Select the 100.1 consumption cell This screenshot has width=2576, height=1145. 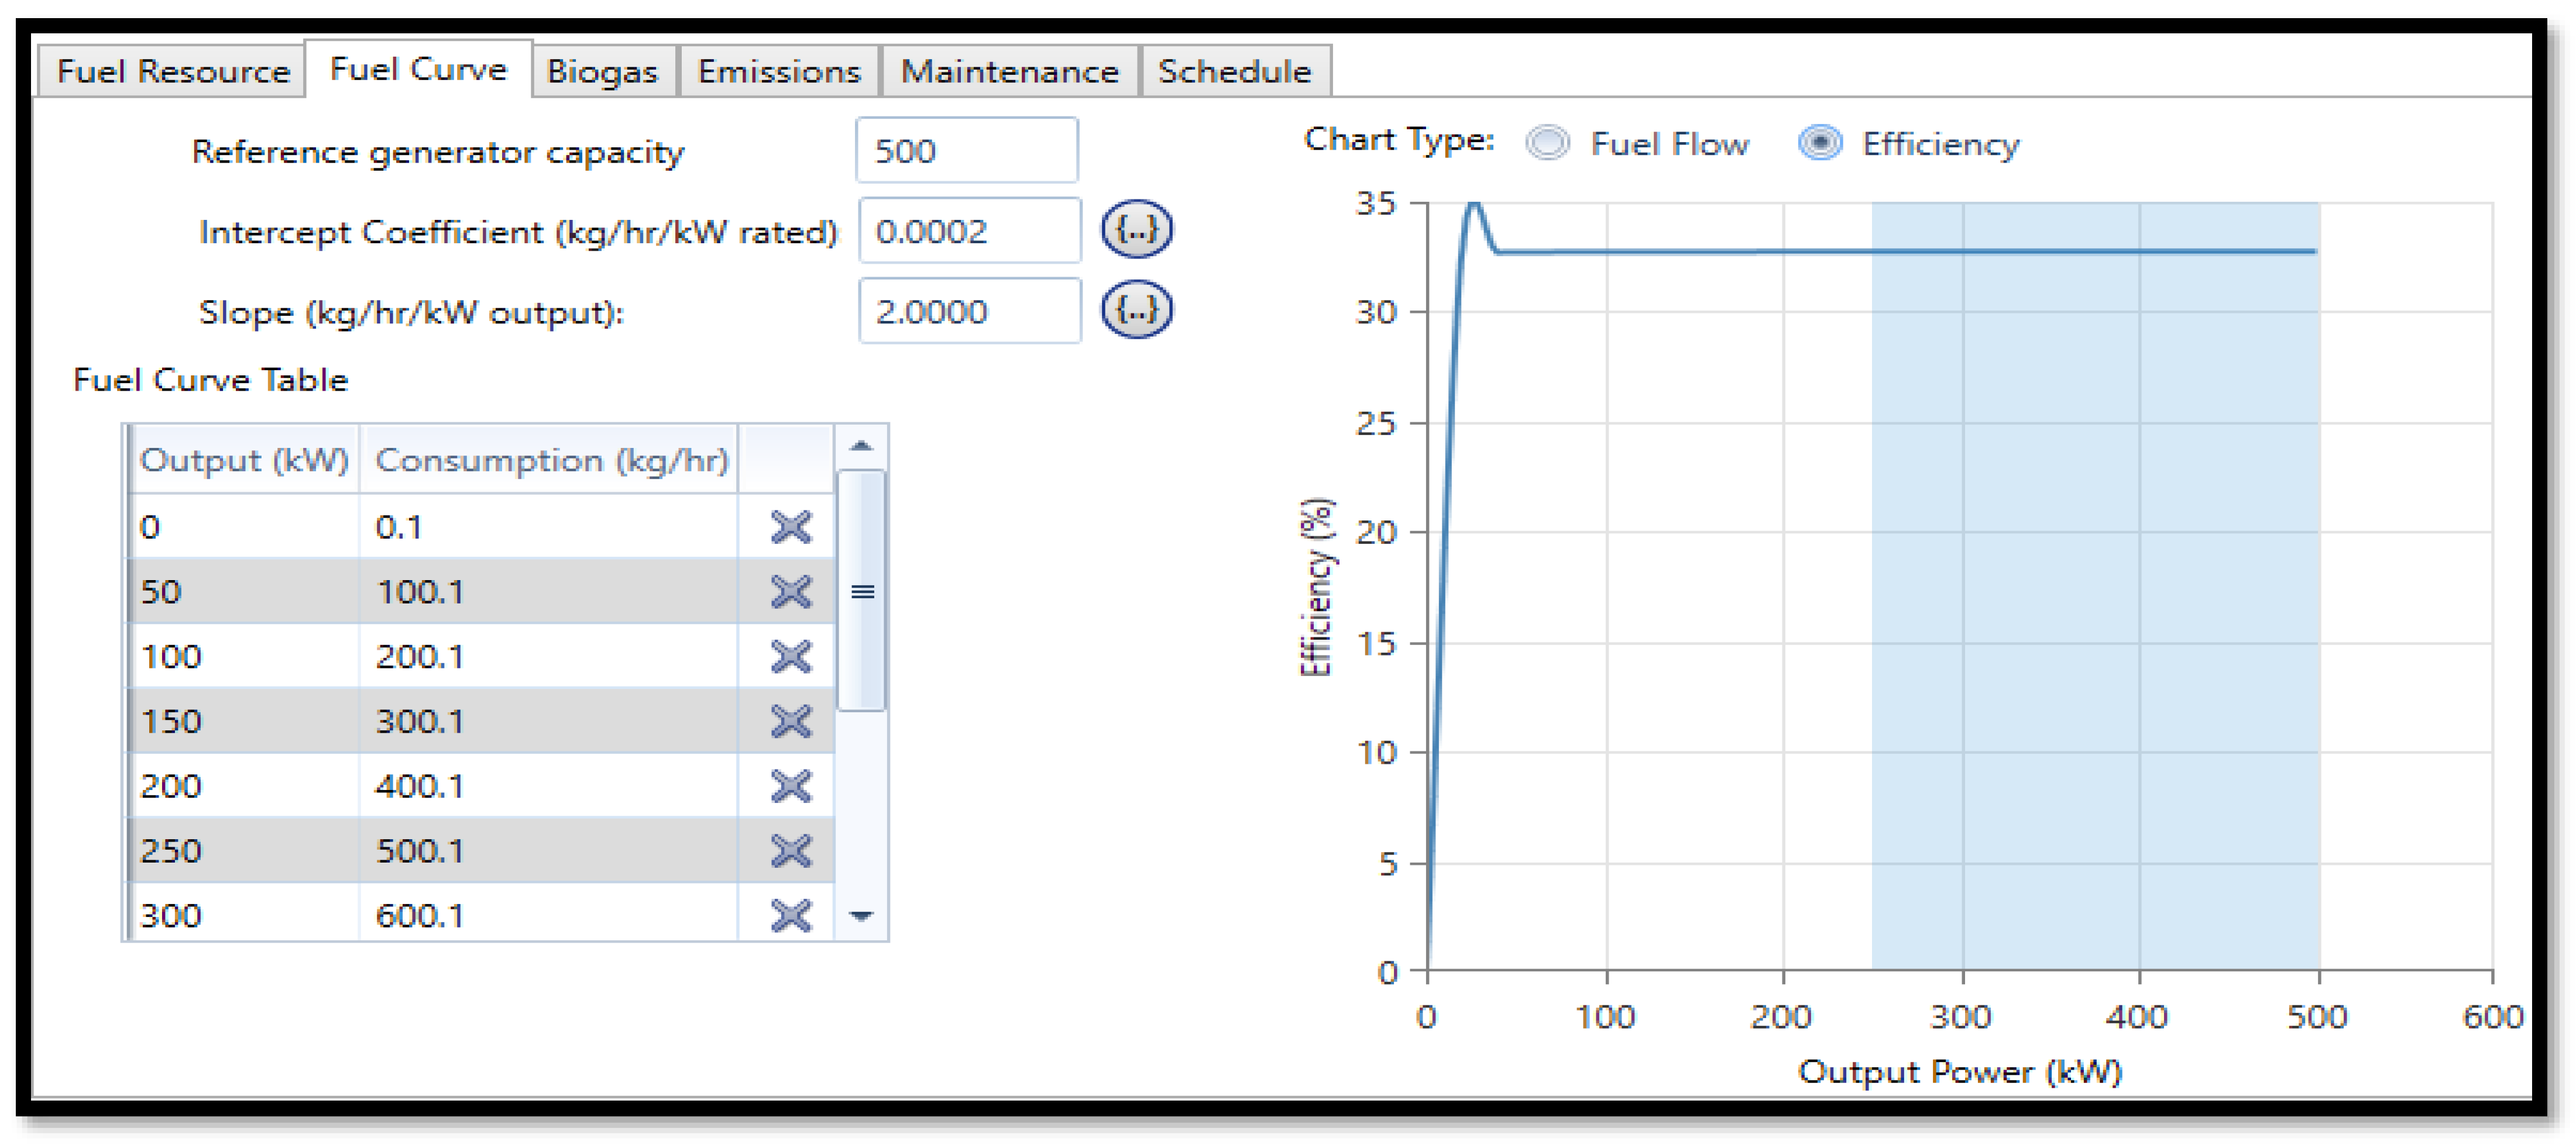point(548,591)
